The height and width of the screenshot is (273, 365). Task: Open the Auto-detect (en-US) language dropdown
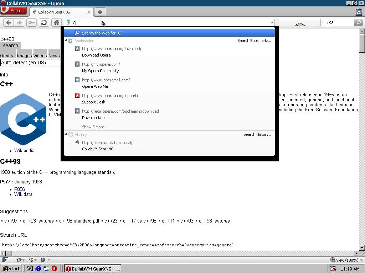[x=31, y=63]
